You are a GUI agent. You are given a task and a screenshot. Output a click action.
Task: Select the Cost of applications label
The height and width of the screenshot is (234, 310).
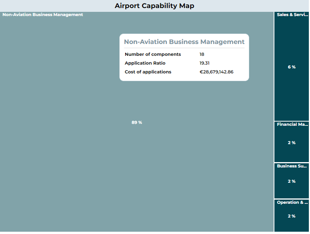(x=148, y=72)
